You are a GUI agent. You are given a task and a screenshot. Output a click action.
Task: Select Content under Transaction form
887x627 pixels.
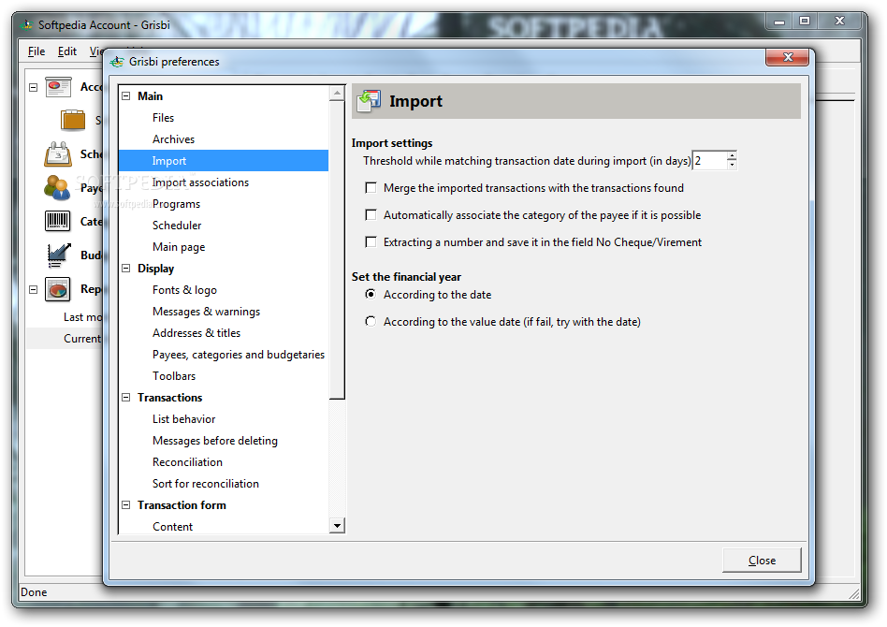click(x=173, y=526)
